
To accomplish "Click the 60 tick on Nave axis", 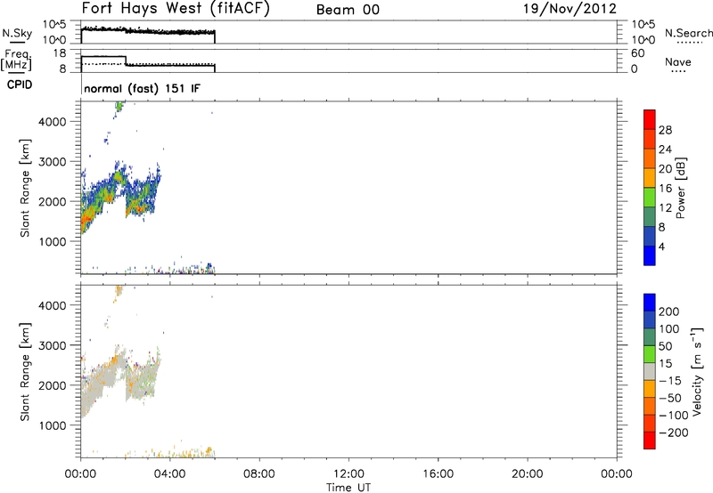I will [x=637, y=53].
